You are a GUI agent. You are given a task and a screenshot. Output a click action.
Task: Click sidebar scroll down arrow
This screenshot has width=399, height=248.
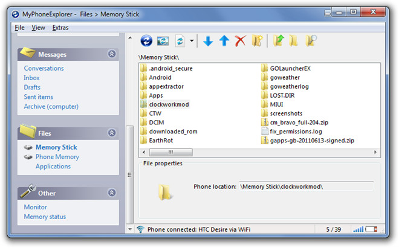(130, 229)
